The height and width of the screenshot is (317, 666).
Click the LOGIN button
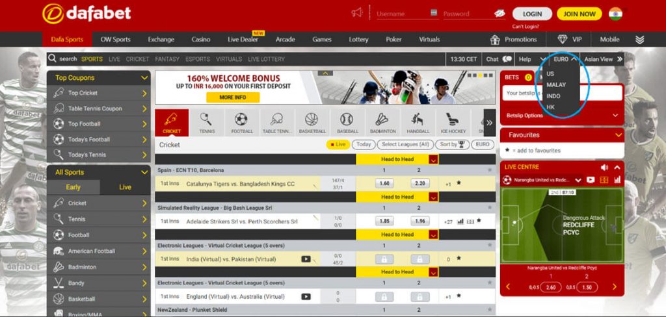(x=532, y=14)
